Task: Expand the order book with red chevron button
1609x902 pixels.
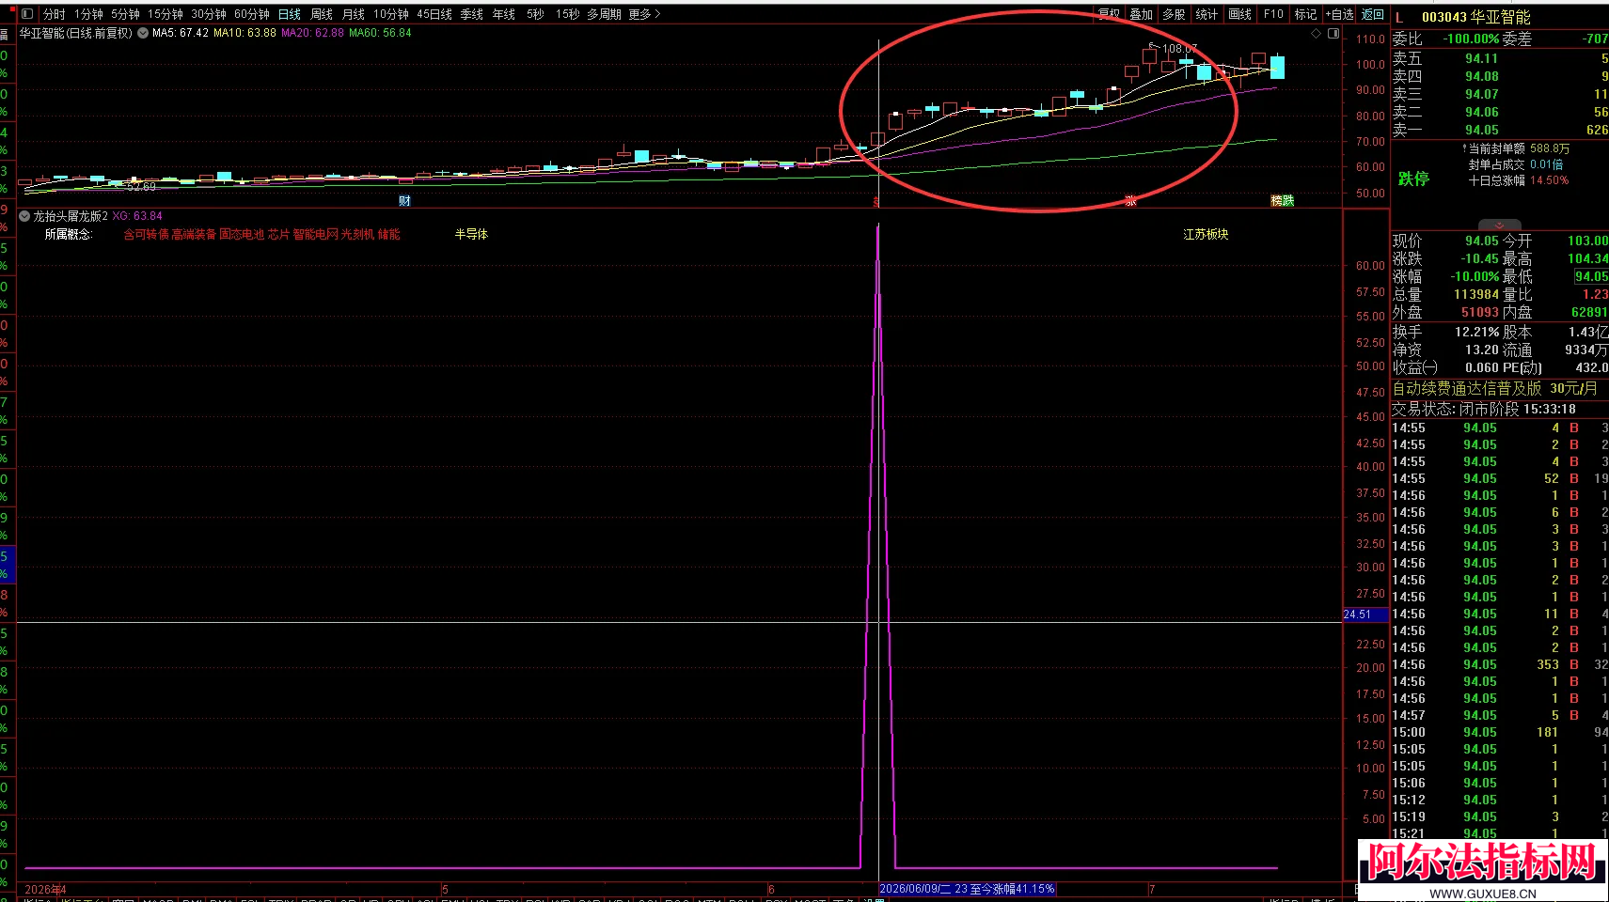Action: (1499, 225)
